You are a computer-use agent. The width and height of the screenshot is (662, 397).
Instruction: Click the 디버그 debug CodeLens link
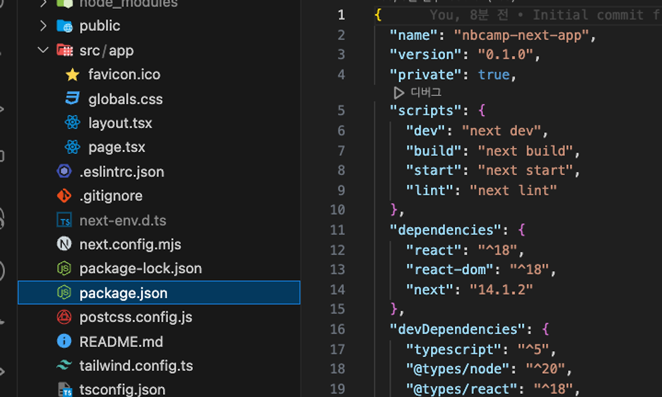[x=426, y=93]
